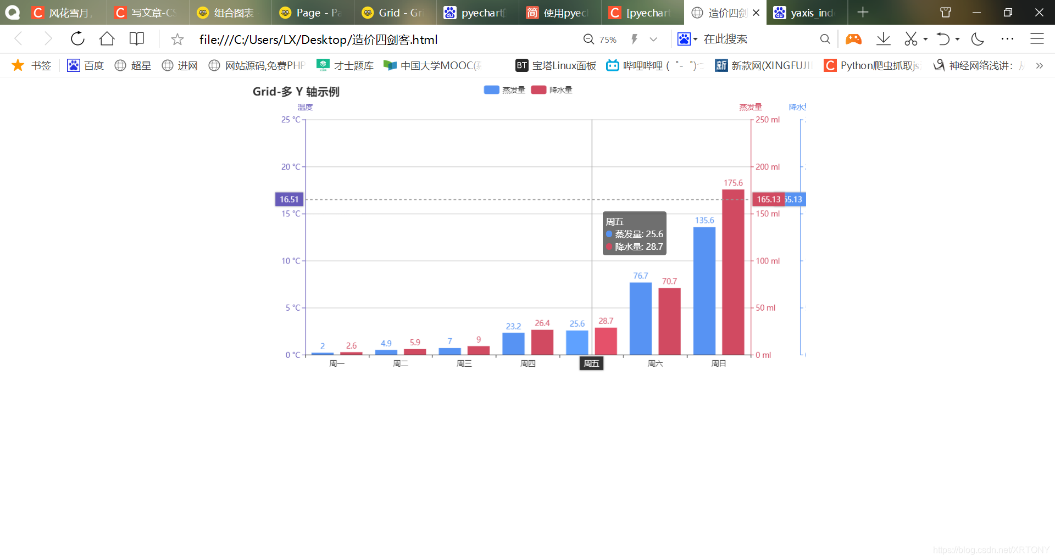This screenshot has height=560, width=1055.
Task: Open the hamburger main menu
Action: (x=1037, y=39)
